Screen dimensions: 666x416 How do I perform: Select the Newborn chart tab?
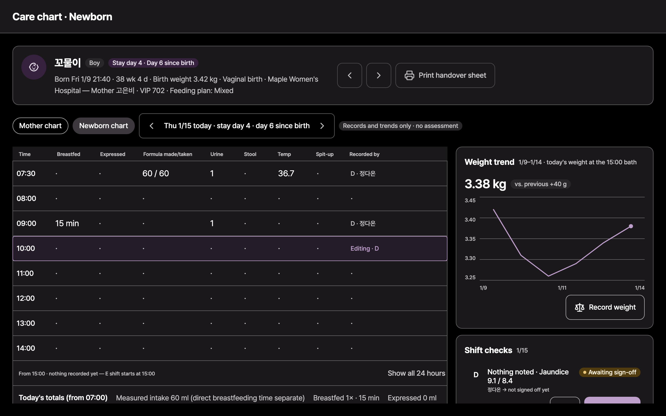tap(104, 126)
